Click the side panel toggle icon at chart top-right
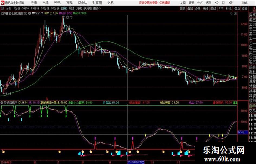 point(235,13)
